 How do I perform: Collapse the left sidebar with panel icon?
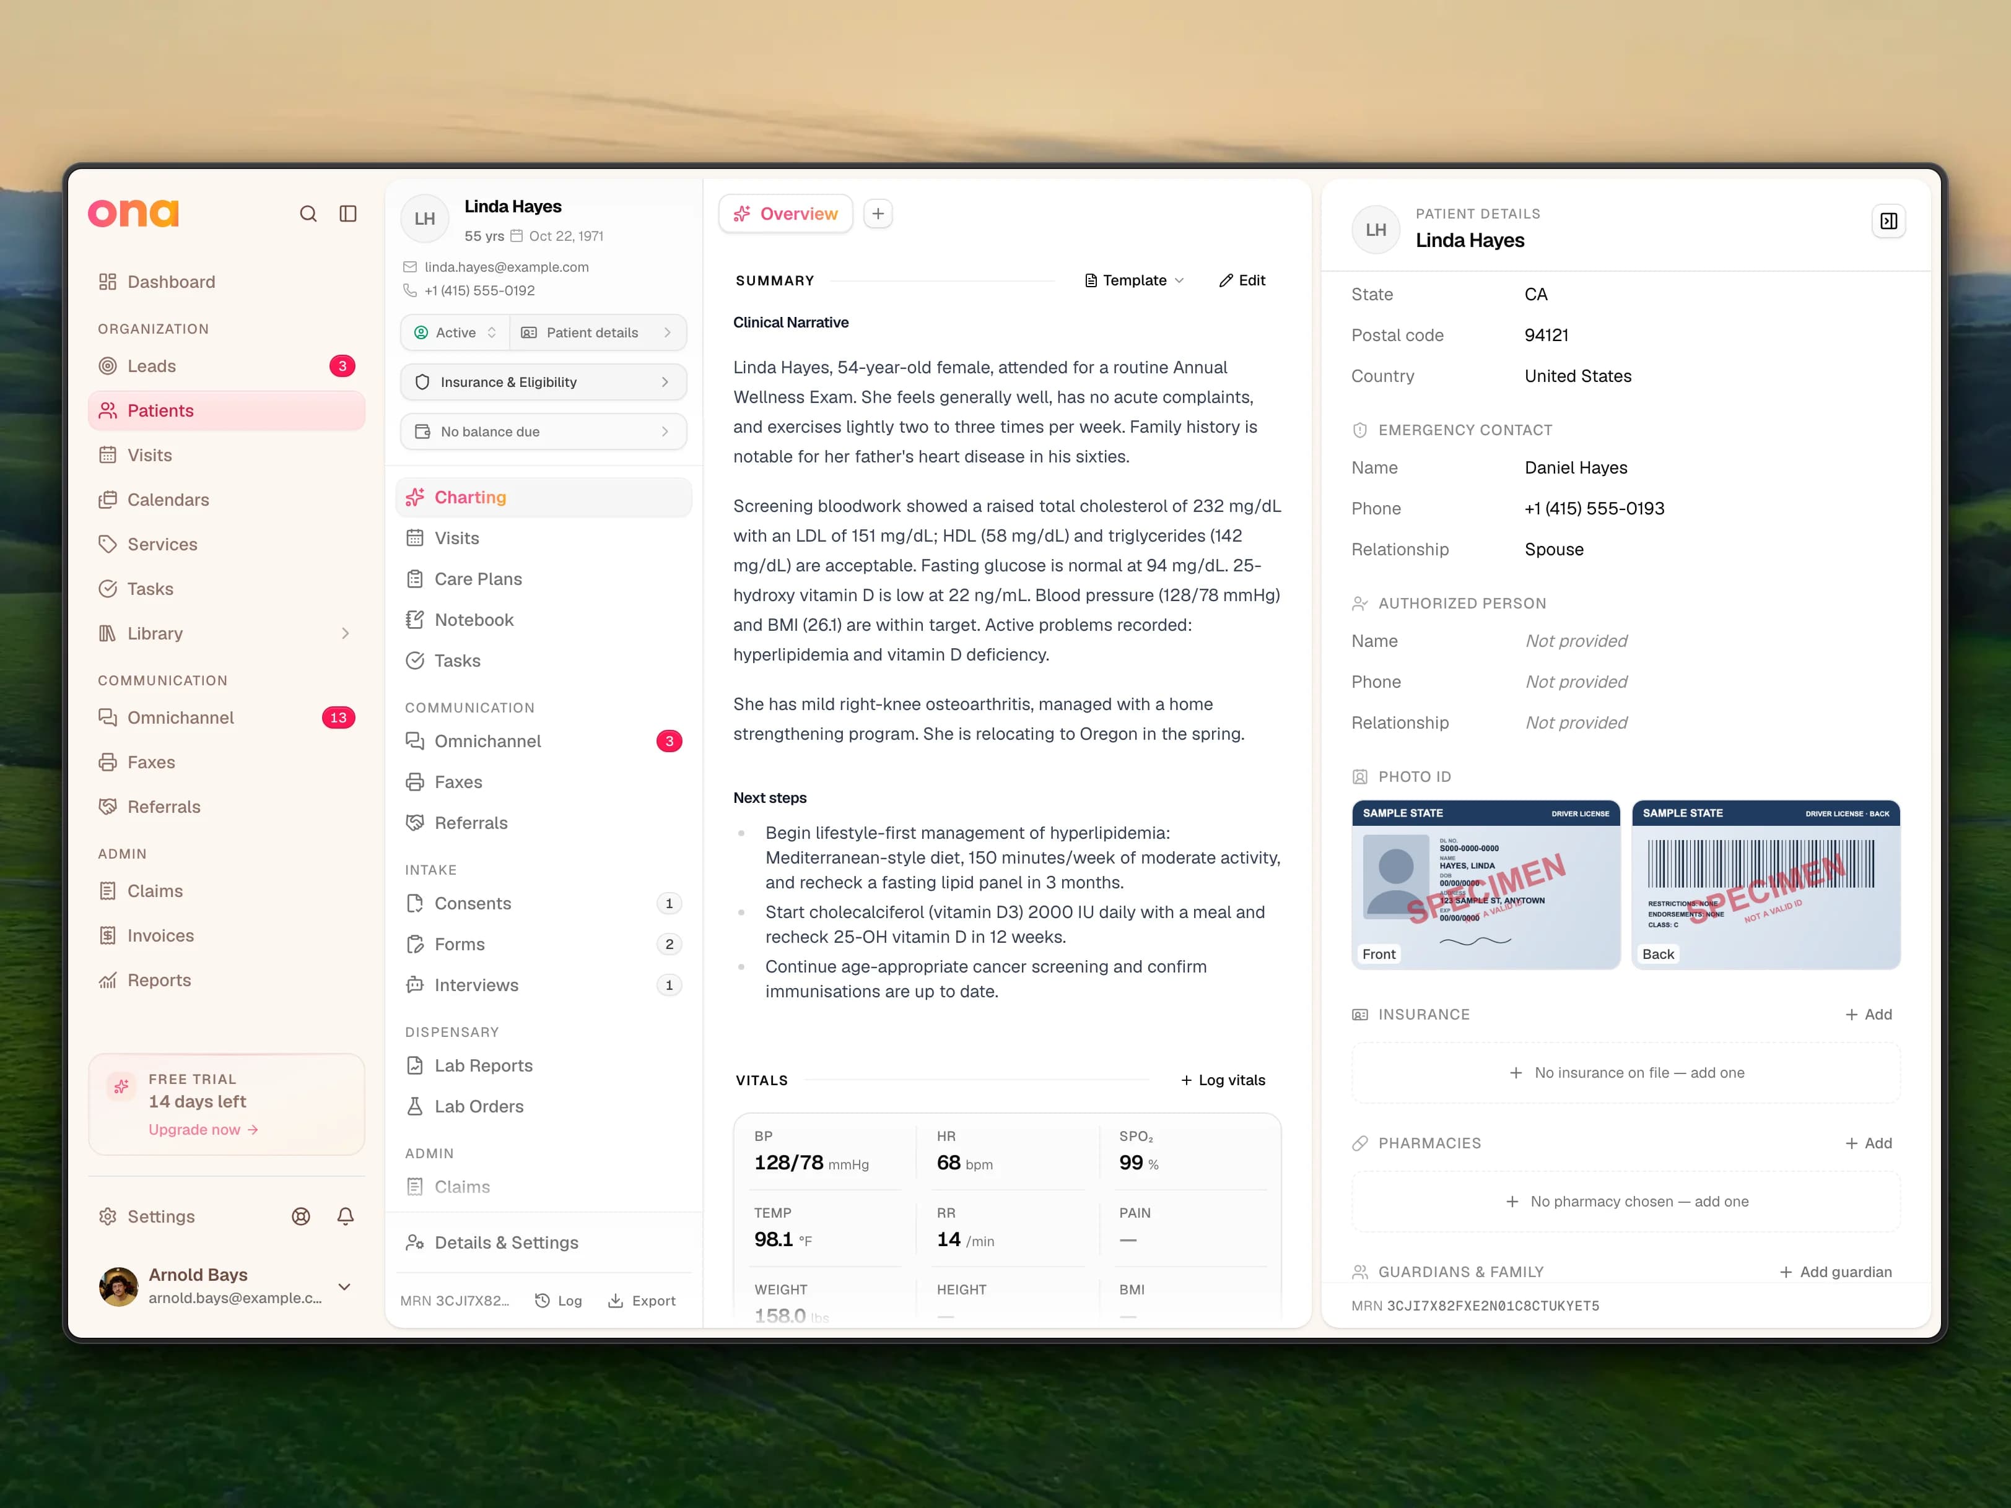348,214
